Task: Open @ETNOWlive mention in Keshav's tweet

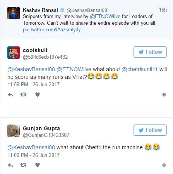Action: coord(105,17)
